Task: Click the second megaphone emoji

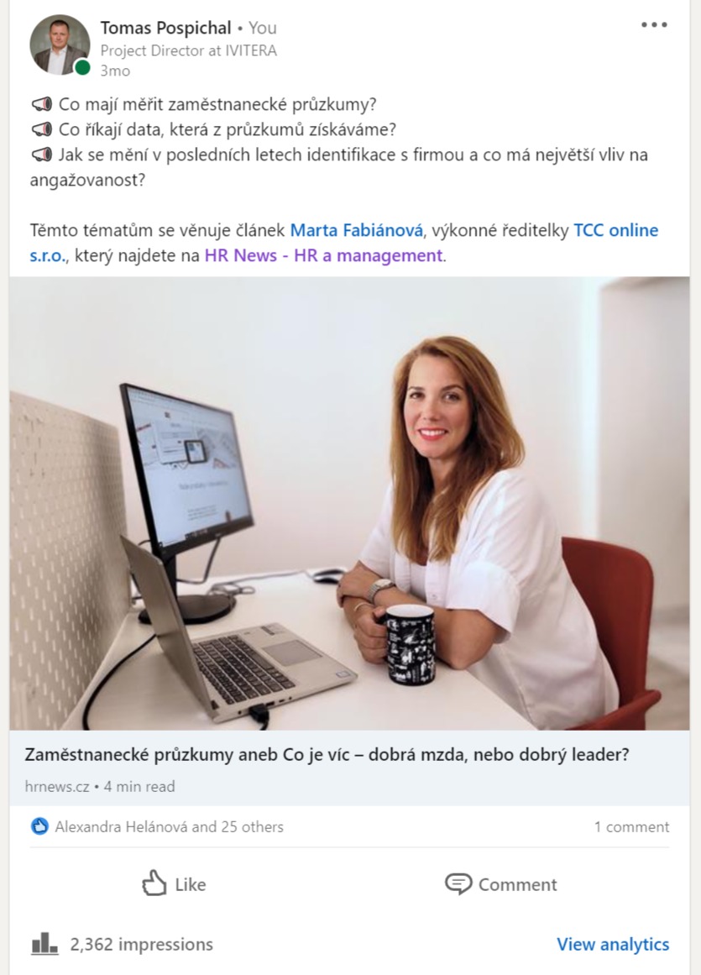Action: 42,129
